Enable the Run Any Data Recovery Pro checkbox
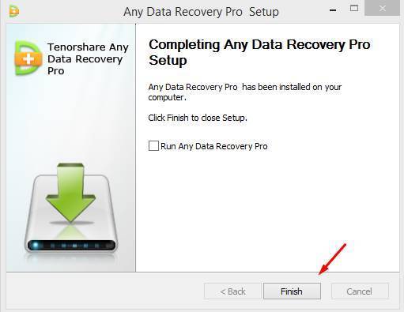404x312 pixels. (153, 145)
